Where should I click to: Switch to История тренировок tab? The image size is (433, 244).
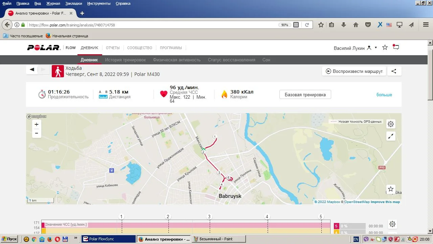(125, 60)
